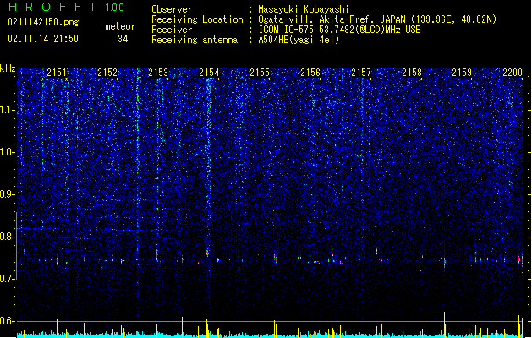
Task: Click the HROFFT title text
Action: [x=52, y=7]
